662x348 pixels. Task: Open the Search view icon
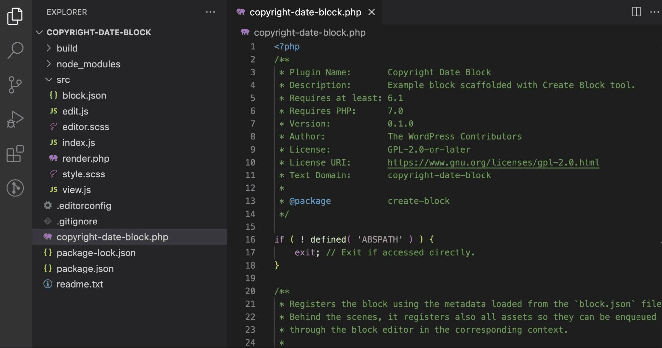pyautogui.click(x=15, y=50)
